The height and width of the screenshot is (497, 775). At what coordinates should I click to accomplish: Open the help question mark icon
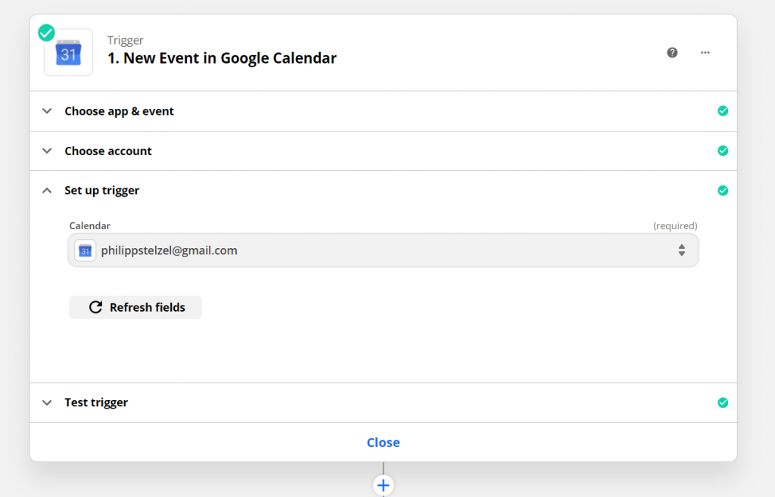pyautogui.click(x=672, y=52)
